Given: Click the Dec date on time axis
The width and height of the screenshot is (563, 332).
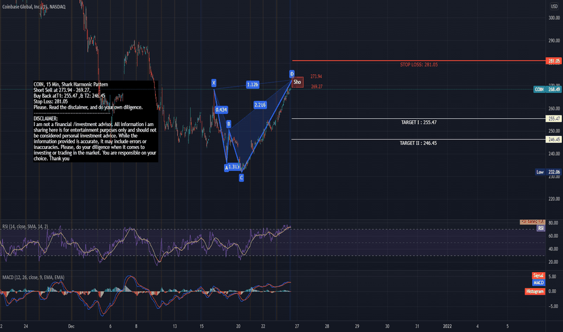Looking at the screenshot, I should coord(71,326).
